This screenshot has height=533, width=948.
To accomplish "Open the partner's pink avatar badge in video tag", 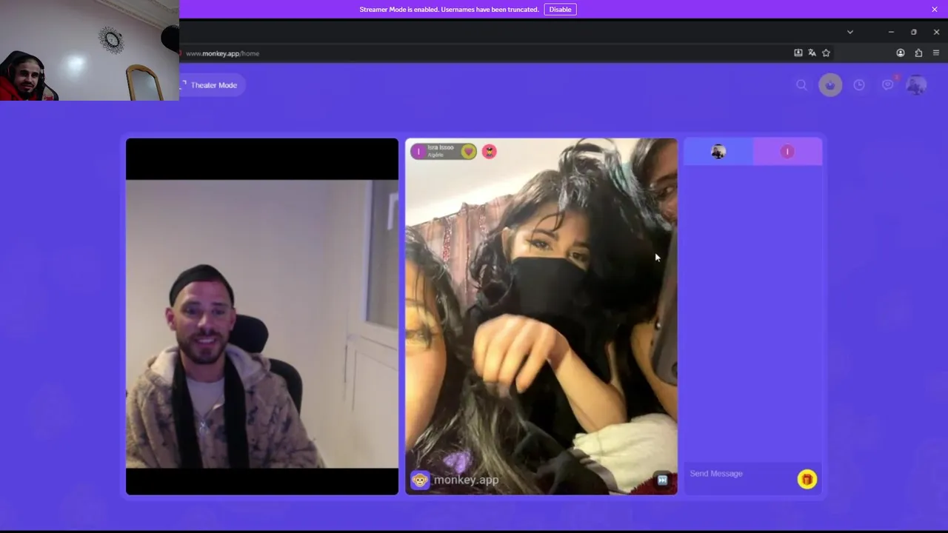I will pyautogui.click(x=419, y=152).
